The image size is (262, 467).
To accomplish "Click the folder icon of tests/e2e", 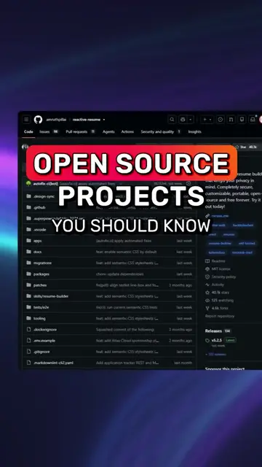I will tap(28, 307).
